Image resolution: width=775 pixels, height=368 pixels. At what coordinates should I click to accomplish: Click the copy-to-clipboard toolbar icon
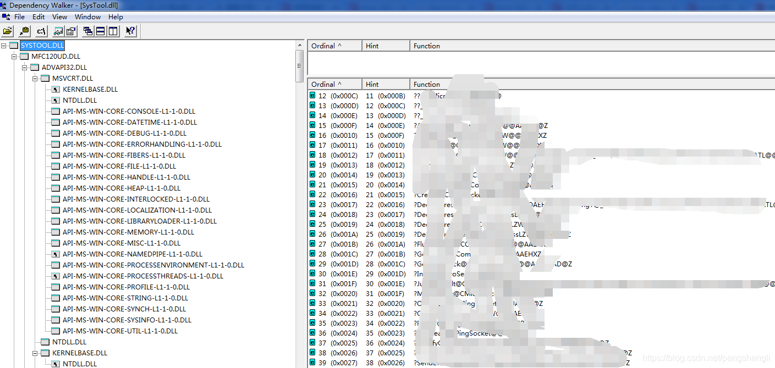(24, 31)
